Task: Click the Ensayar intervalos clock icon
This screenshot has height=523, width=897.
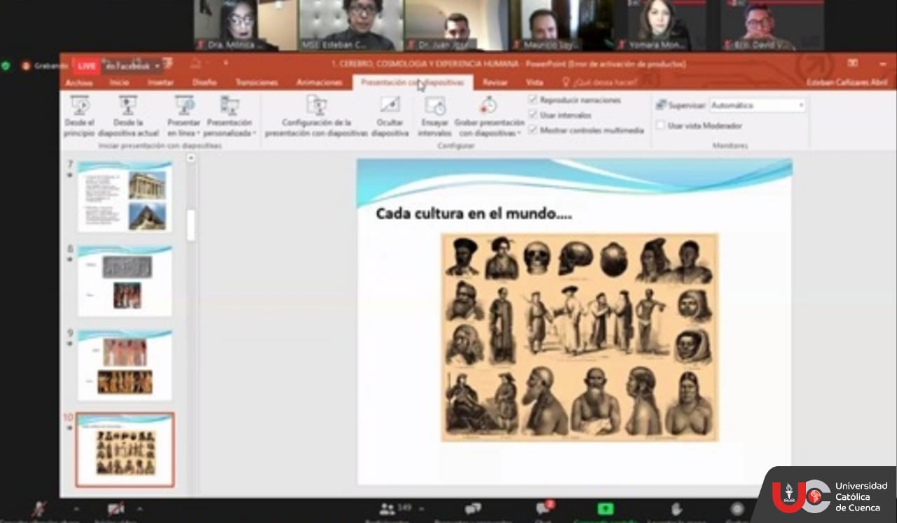Action: (435, 106)
